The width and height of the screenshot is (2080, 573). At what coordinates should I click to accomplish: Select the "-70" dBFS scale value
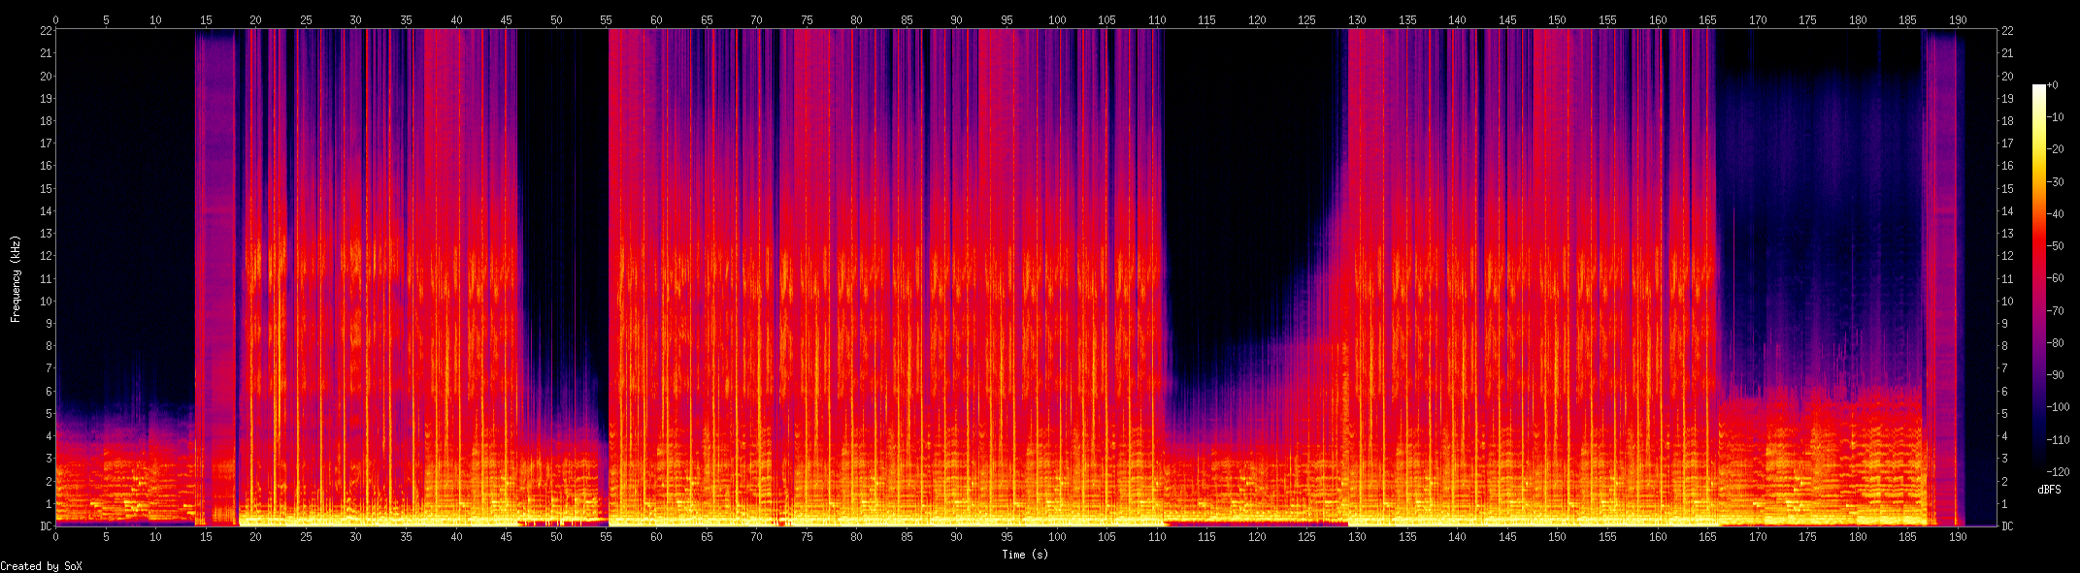2056,311
